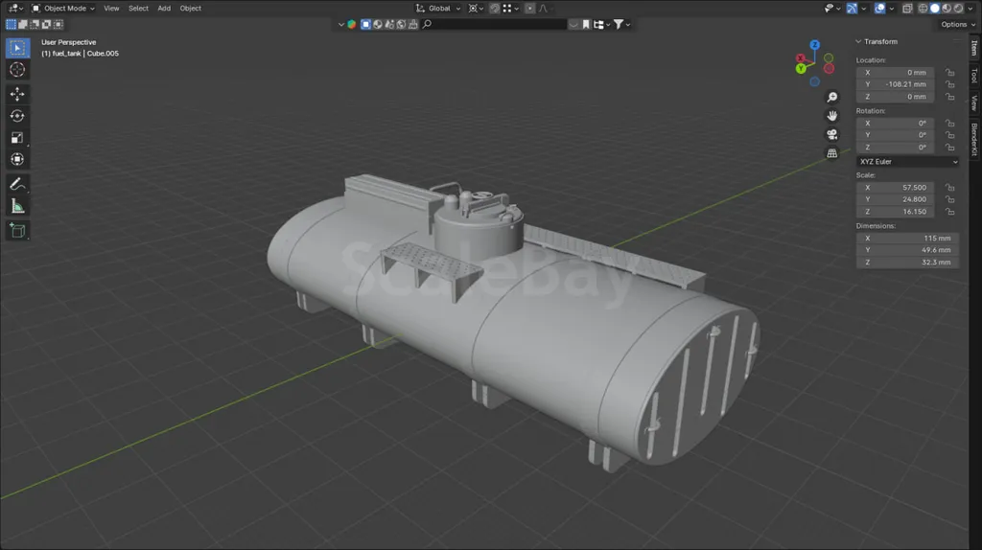Image resolution: width=982 pixels, height=550 pixels.
Task: Open the Options dropdown
Action: pos(958,24)
